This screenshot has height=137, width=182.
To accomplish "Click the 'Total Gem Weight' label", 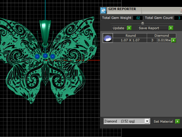I will click(x=117, y=18).
